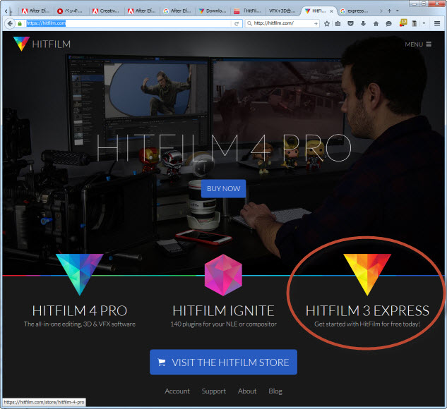Switch to the 「HitFil... tab
This screenshot has height=409, width=447.
247,11
